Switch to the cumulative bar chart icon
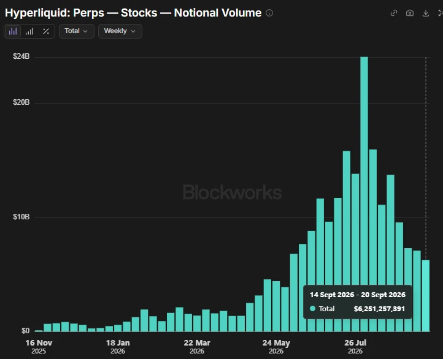Viewport: 443px width, 359px height. 29,31
